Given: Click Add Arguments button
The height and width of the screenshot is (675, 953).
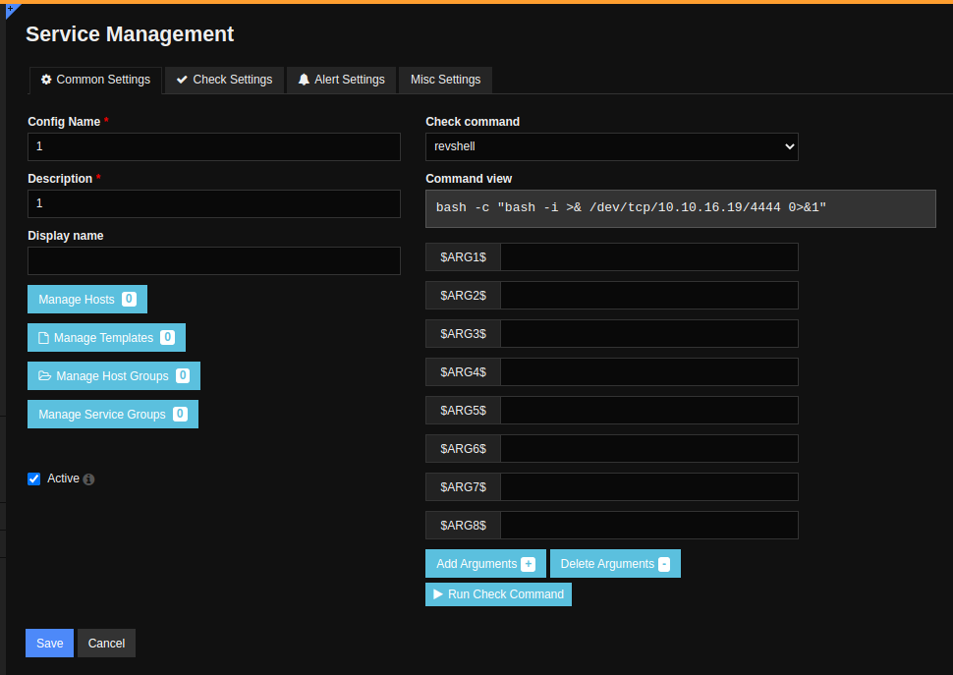Looking at the screenshot, I should [485, 564].
